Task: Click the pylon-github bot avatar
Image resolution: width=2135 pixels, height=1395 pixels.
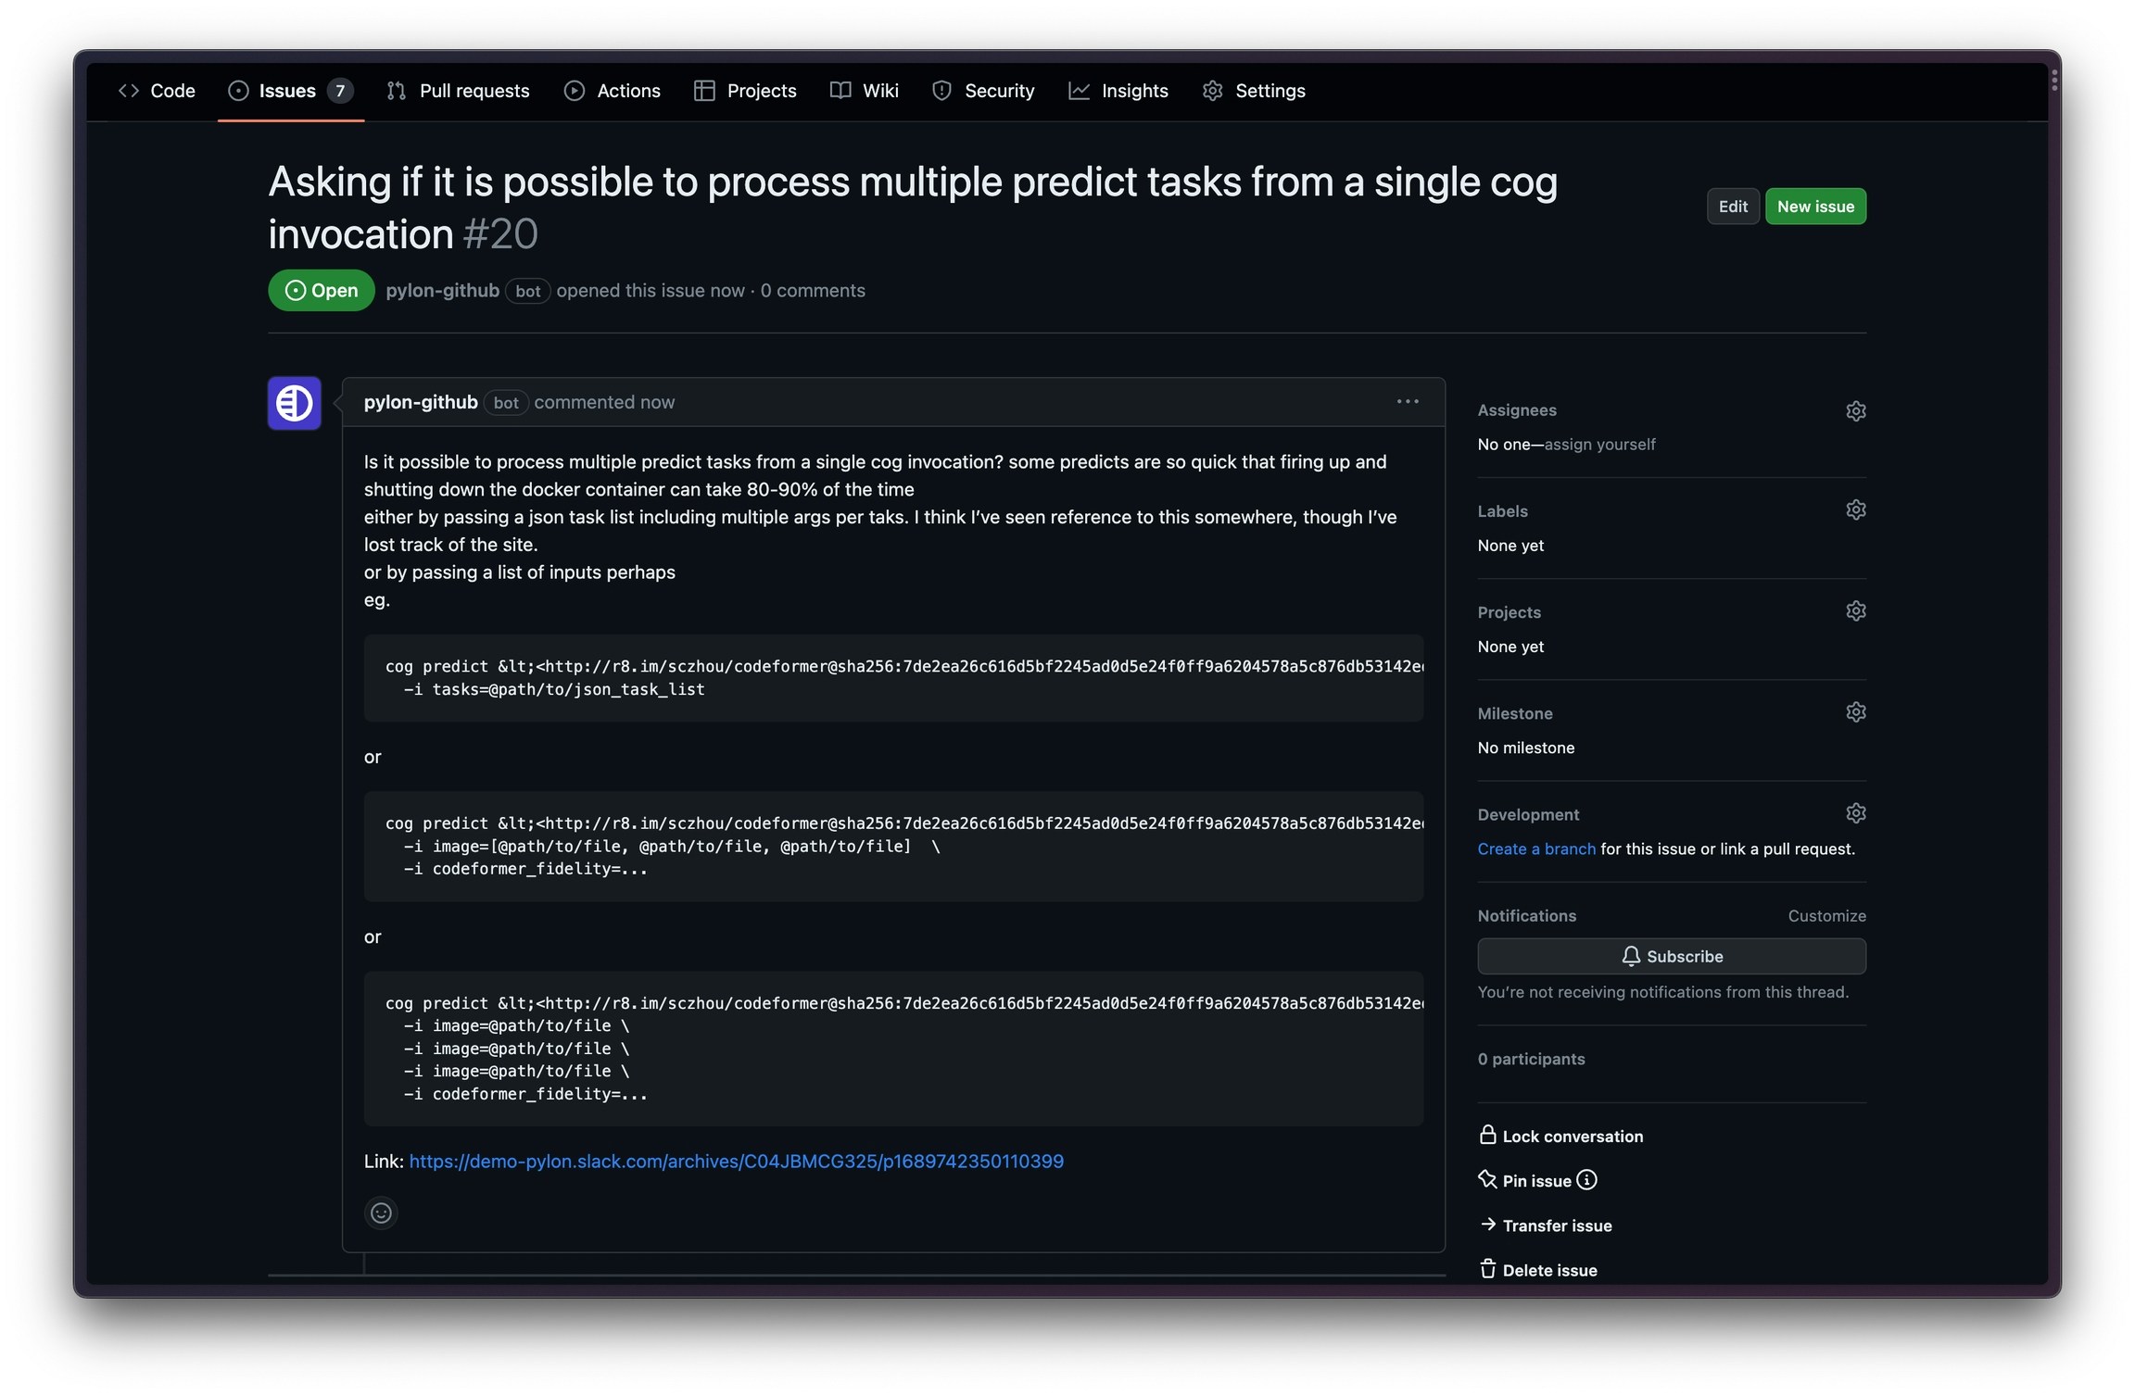Action: pos(294,403)
